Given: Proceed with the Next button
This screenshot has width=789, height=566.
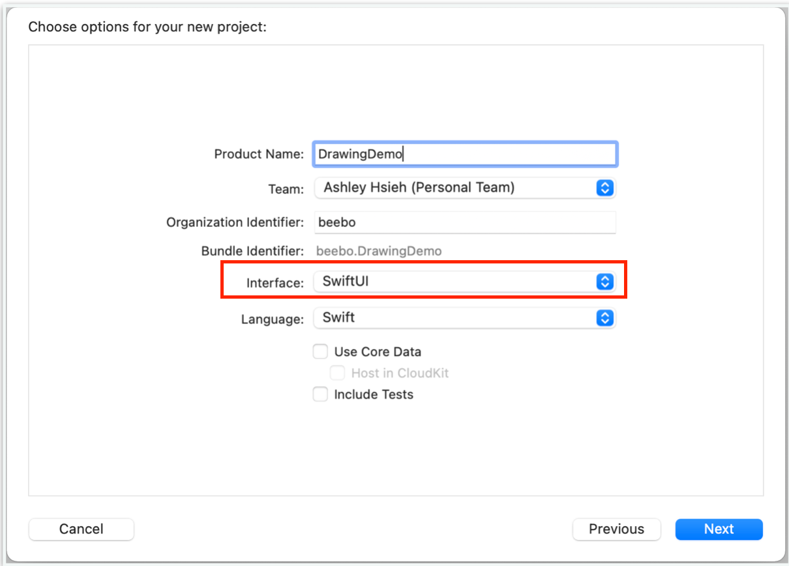Looking at the screenshot, I should [x=719, y=529].
